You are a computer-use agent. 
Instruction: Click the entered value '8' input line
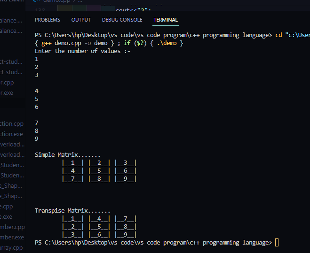point(37,131)
